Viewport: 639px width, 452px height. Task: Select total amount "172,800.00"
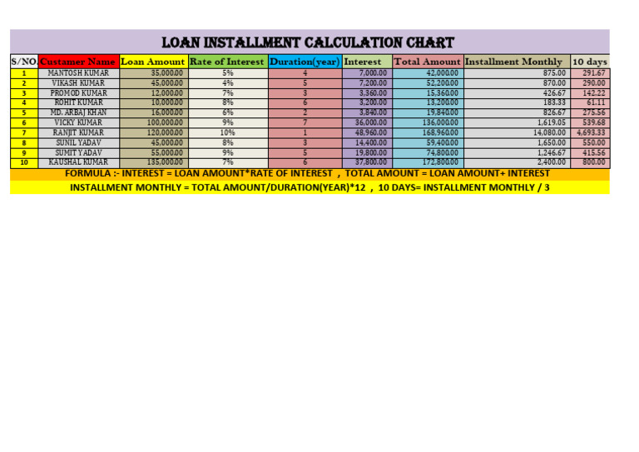click(428, 162)
